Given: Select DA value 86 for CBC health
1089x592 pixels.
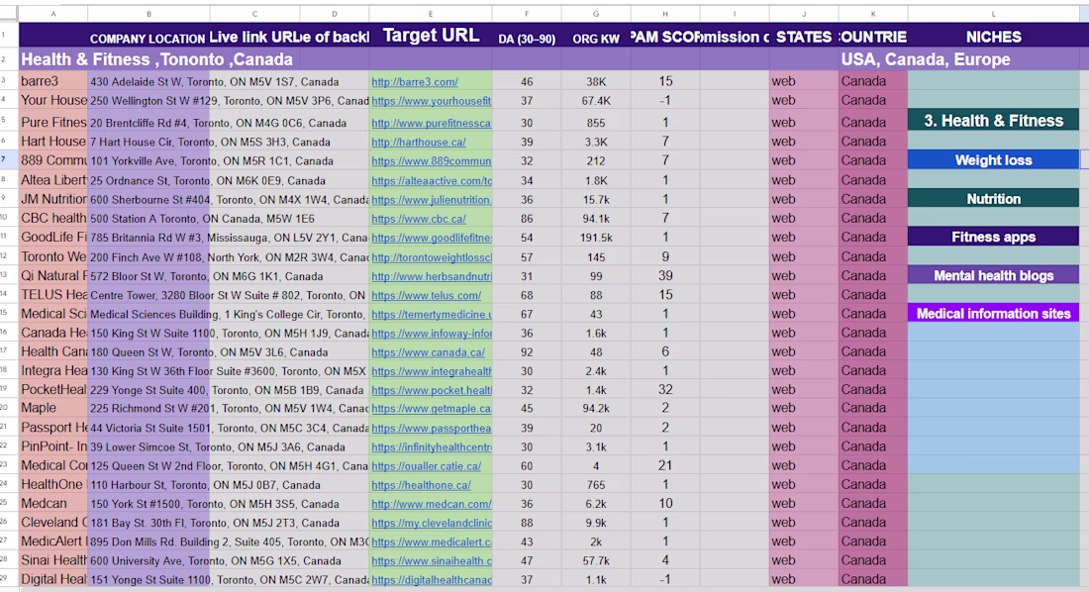Looking at the screenshot, I should tap(527, 219).
